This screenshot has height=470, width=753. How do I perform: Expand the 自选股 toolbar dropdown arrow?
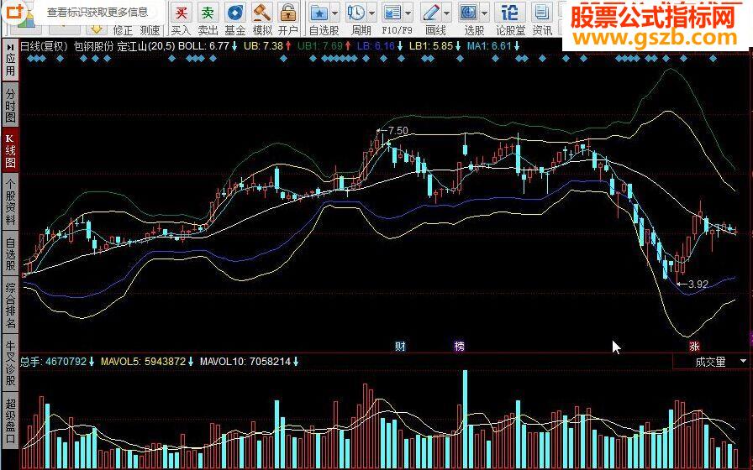334,13
